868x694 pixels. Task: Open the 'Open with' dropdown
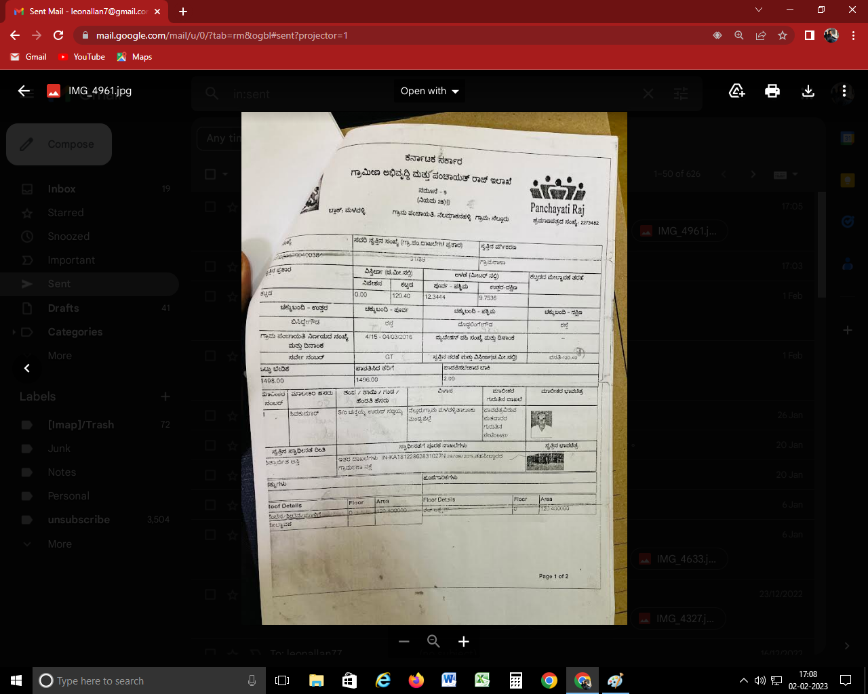[429, 91]
